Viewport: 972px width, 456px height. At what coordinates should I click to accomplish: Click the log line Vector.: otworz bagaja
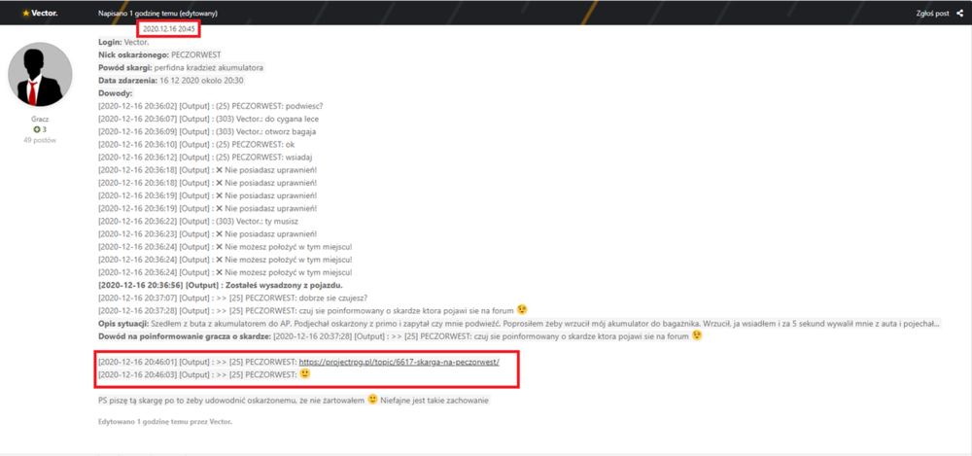pyautogui.click(x=208, y=131)
